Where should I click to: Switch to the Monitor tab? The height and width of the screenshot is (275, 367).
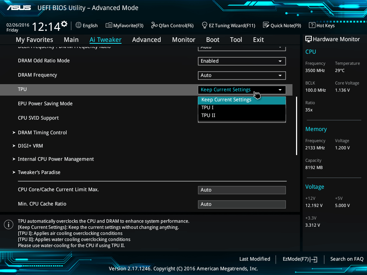click(x=183, y=40)
